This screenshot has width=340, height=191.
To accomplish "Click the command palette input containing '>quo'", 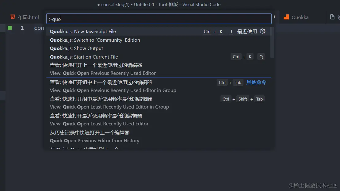I will tap(159, 19).
